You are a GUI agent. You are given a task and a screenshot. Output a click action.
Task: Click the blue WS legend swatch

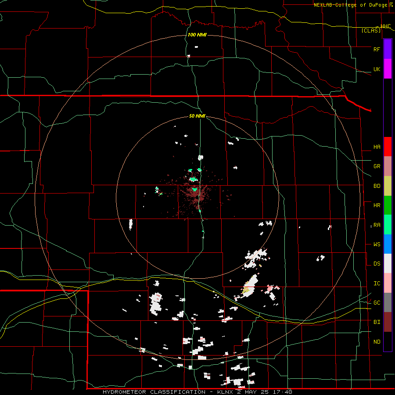(x=388, y=244)
